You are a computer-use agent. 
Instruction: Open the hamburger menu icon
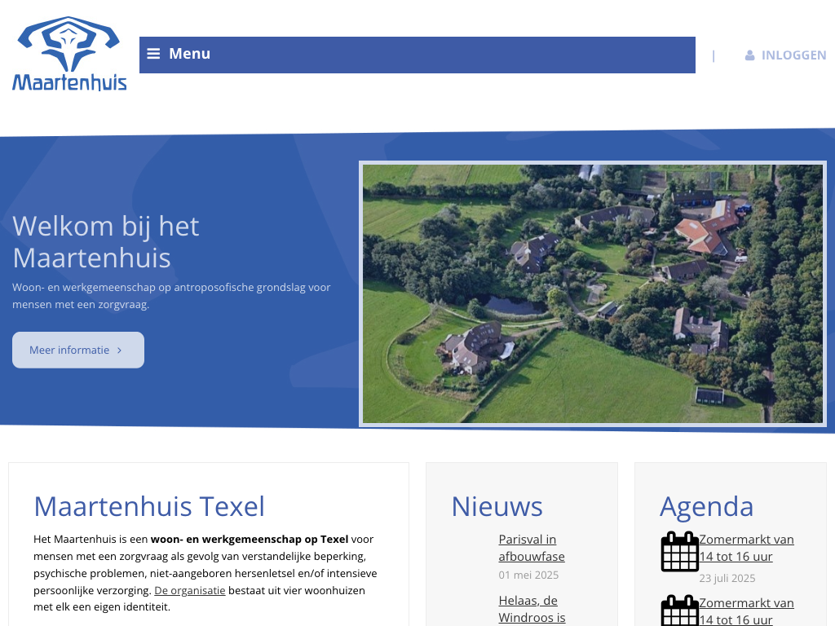(153, 54)
